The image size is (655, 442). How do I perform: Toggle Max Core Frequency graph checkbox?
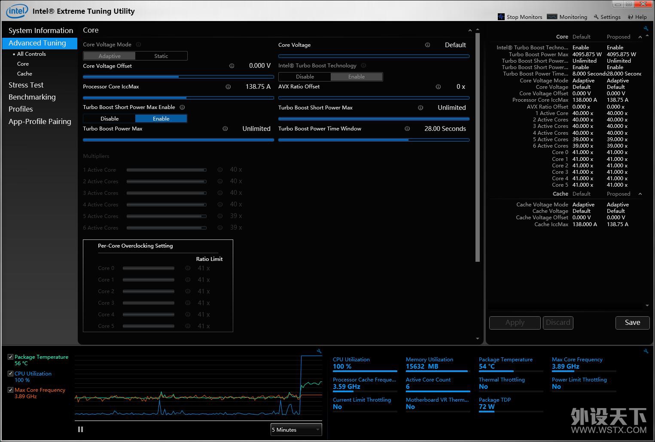tap(10, 390)
